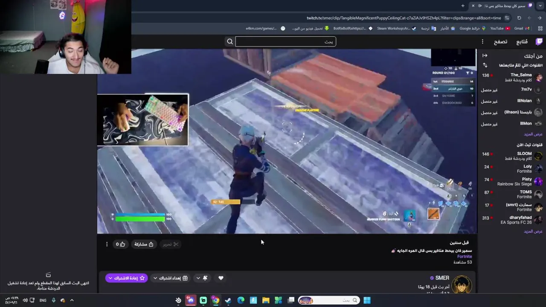Go forward in browser history

[x=529, y=18]
